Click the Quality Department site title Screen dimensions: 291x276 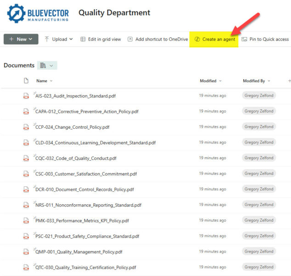click(x=114, y=13)
